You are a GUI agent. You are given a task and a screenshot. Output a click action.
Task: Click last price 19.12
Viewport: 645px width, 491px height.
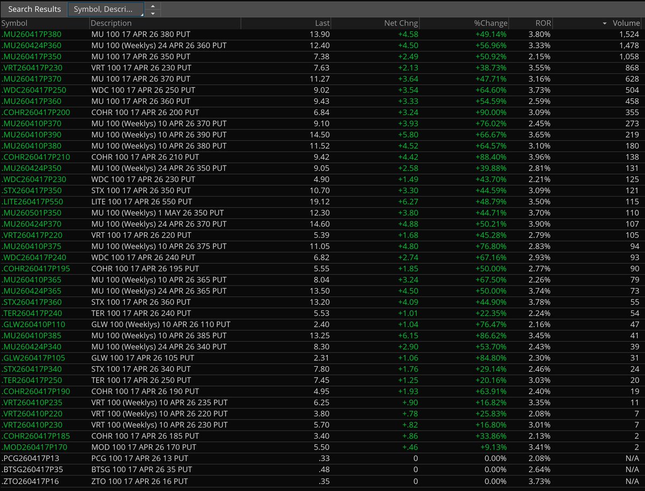(320, 202)
